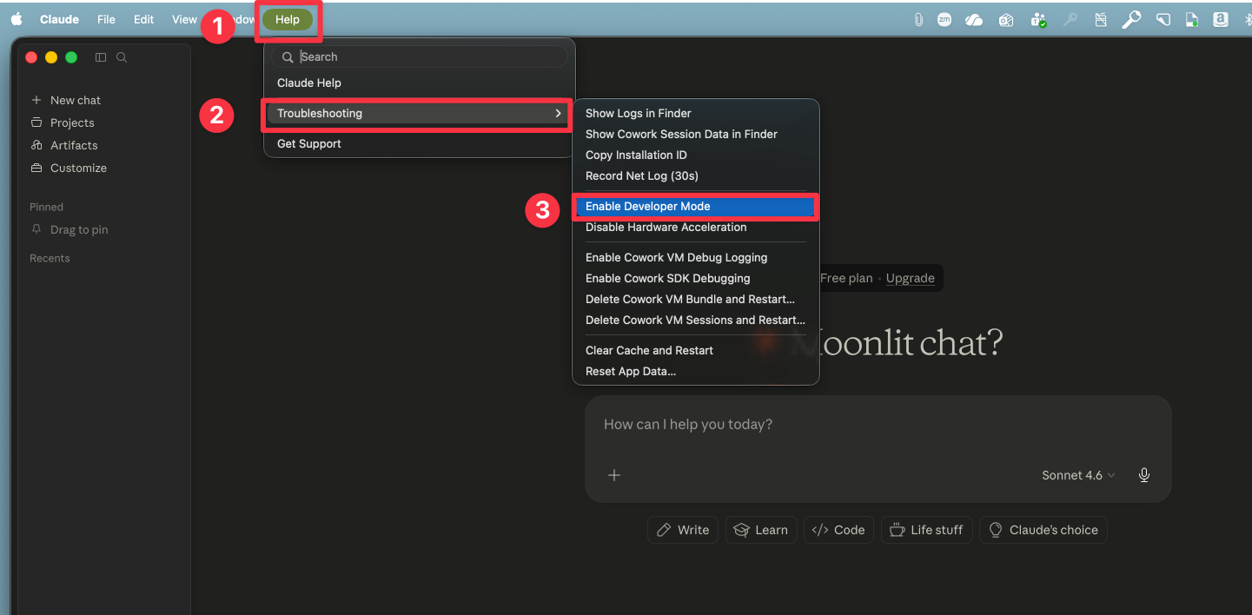Expand the Troubleshooting submenu
1252x615 pixels.
pyautogui.click(x=419, y=113)
